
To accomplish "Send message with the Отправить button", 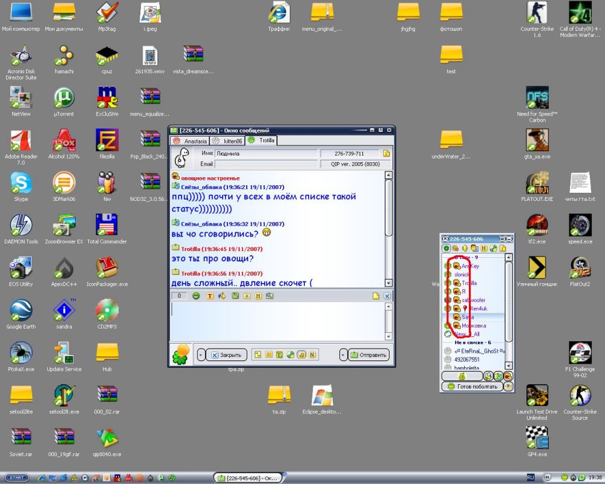I will (x=369, y=355).
